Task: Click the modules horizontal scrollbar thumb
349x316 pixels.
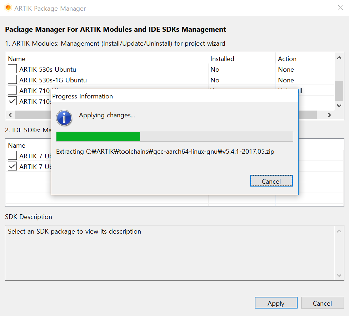Action: [166, 115]
